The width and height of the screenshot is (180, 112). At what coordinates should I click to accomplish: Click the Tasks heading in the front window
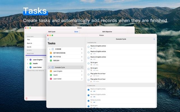(52, 43)
